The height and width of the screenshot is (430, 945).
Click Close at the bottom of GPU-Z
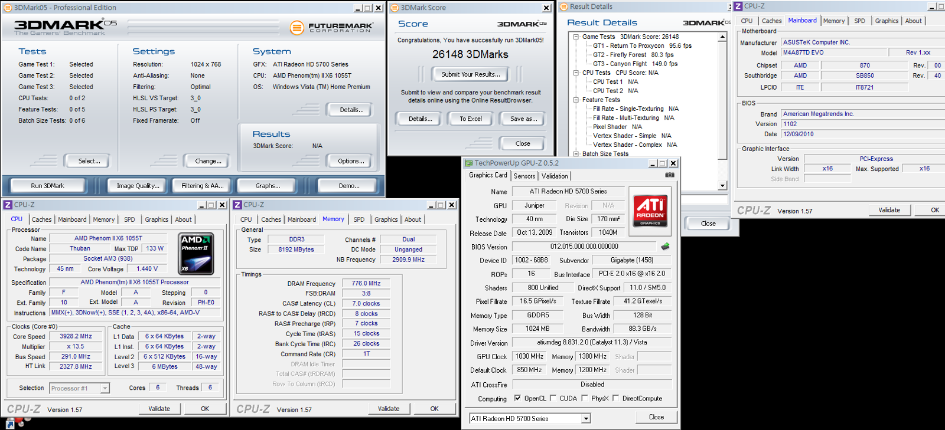click(x=656, y=417)
